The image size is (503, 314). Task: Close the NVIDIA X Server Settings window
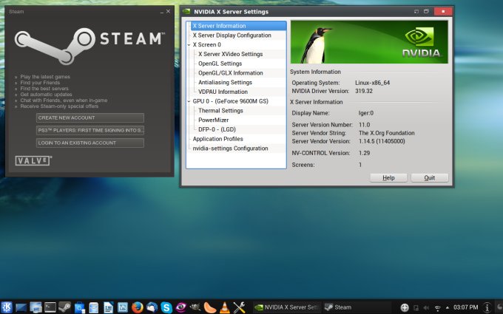[x=443, y=12]
